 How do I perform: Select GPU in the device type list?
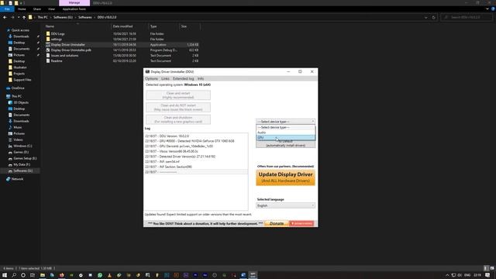tap(286, 138)
